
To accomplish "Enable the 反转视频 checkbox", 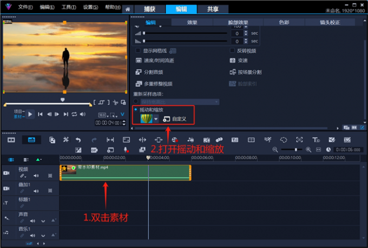I will (232, 50).
